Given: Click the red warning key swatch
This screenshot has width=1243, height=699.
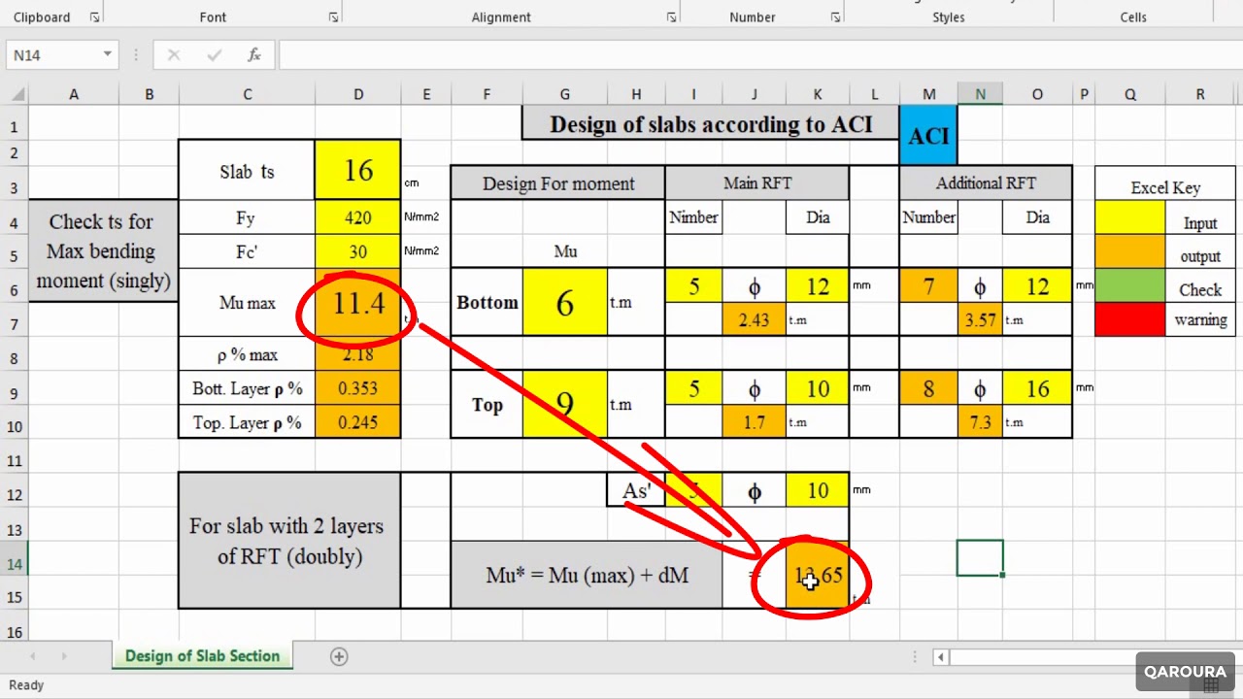Looking at the screenshot, I should coord(1130,319).
